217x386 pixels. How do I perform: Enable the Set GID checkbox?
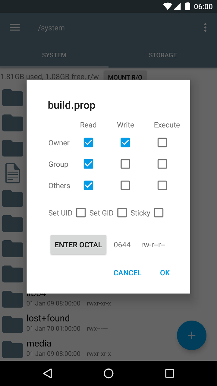coord(122,213)
